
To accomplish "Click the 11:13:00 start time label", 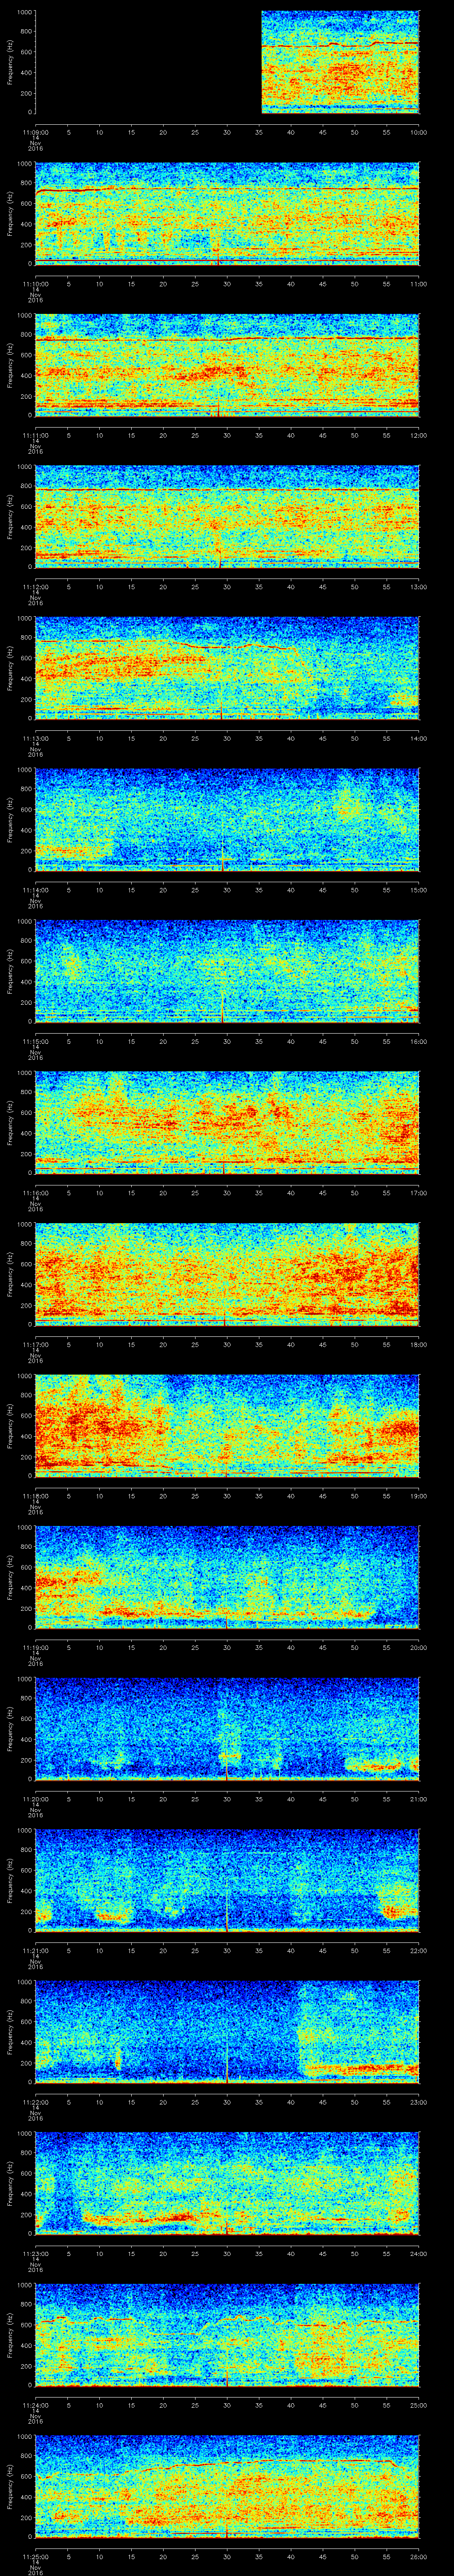I will pyautogui.click(x=35, y=738).
